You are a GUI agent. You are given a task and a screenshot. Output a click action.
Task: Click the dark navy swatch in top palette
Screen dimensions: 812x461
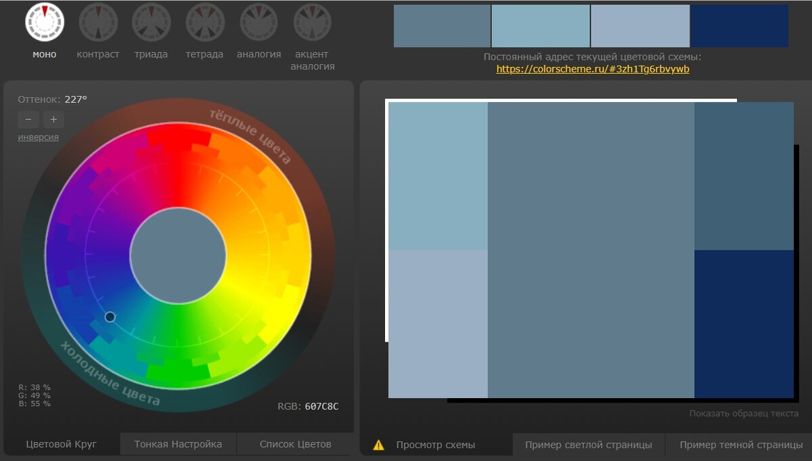coord(740,26)
